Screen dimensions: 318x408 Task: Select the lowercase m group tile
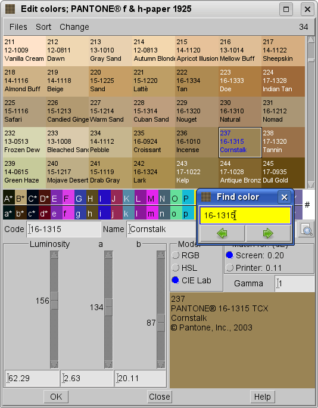152,214
